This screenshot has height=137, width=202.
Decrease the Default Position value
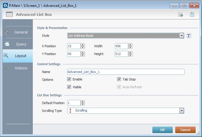(83, 104)
